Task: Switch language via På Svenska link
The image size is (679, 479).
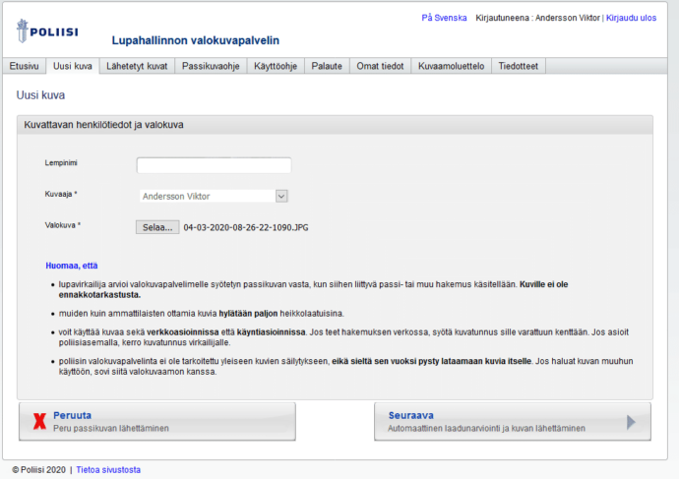Action: 444,18
